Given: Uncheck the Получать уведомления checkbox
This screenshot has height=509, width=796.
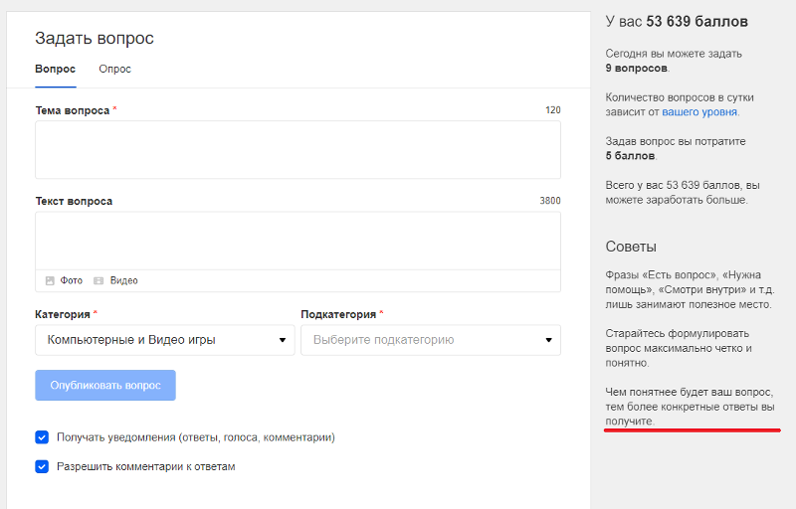Looking at the screenshot, I should pos(42,436).
